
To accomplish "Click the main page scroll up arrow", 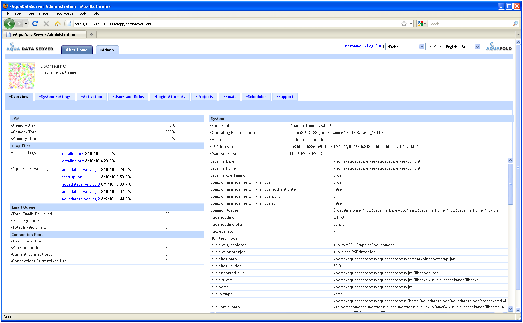I will coord(518,42).
